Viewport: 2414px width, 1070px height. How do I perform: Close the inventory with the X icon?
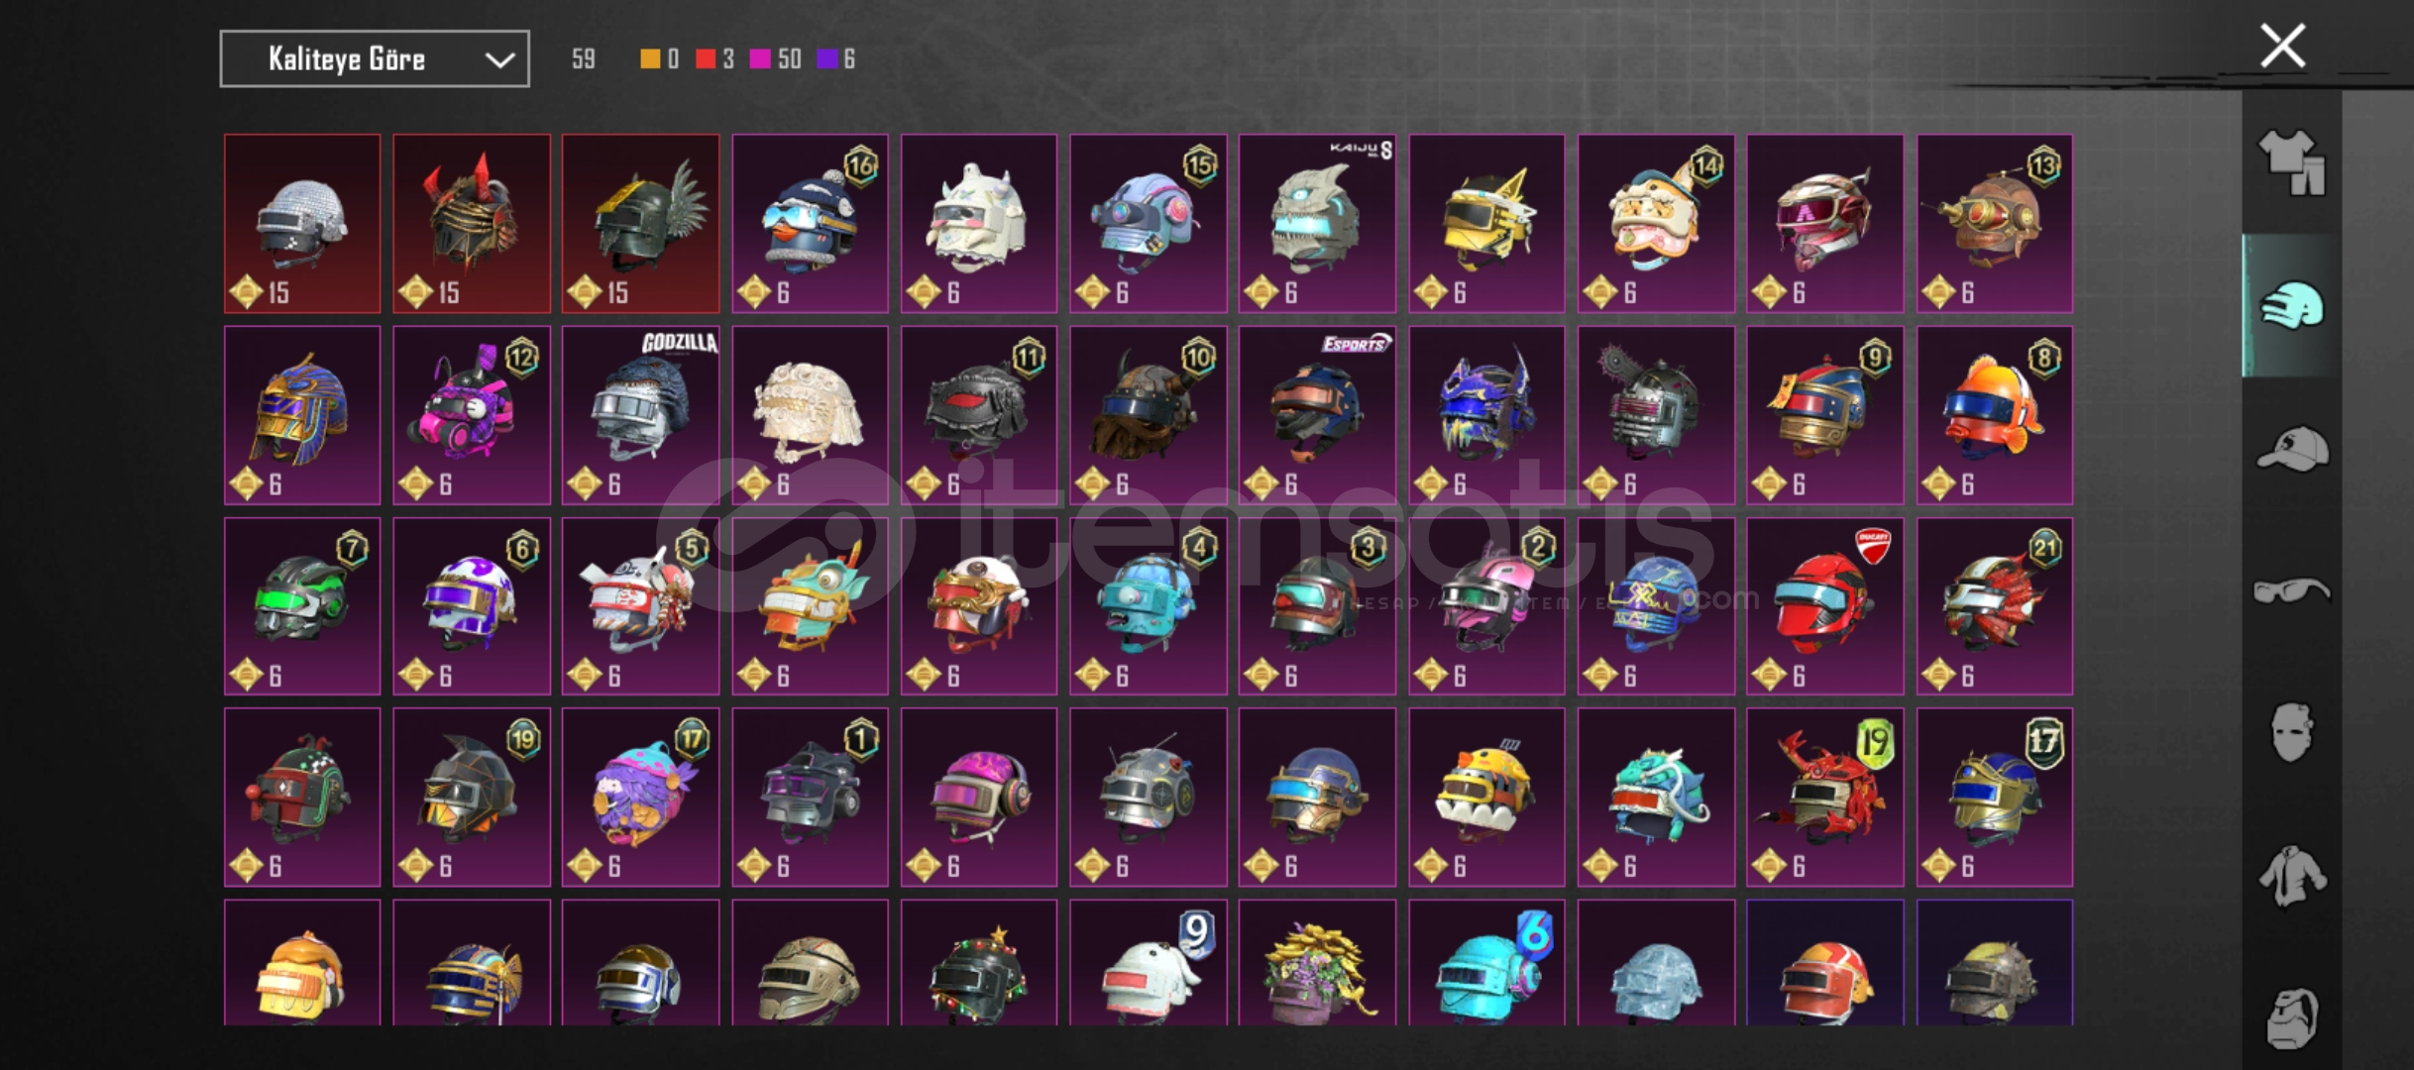click(2282, 47)
